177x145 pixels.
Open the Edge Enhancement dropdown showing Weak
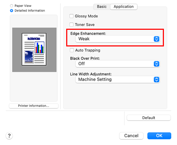(x=118, y=39)
